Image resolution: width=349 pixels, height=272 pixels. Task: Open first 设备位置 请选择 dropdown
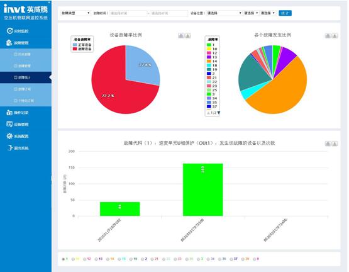224,13
